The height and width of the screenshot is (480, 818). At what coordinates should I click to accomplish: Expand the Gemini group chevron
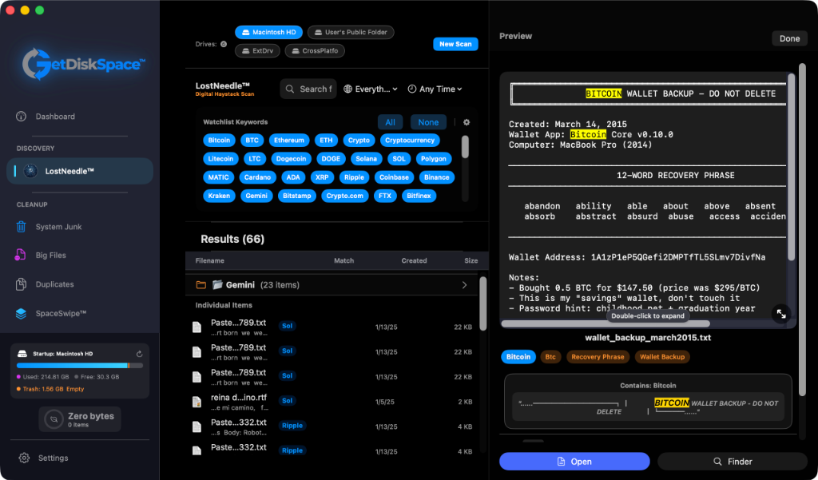[x=464, y=285]
